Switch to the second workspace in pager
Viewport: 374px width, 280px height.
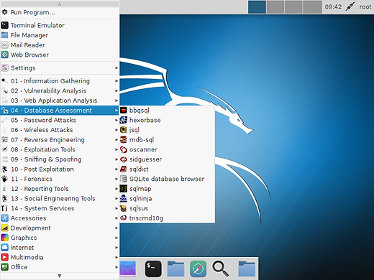pyautogui.click(x=275, y=7)
